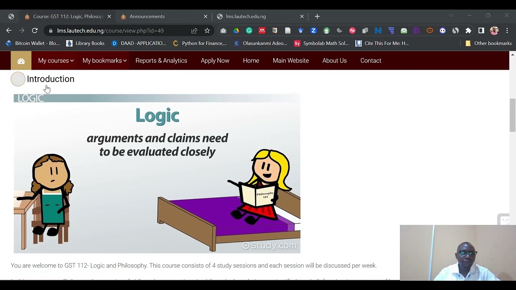Open the Olasunkanmi Adeo... bookmark
Viewport: 516px width, 290px height.
coord(260,43)
